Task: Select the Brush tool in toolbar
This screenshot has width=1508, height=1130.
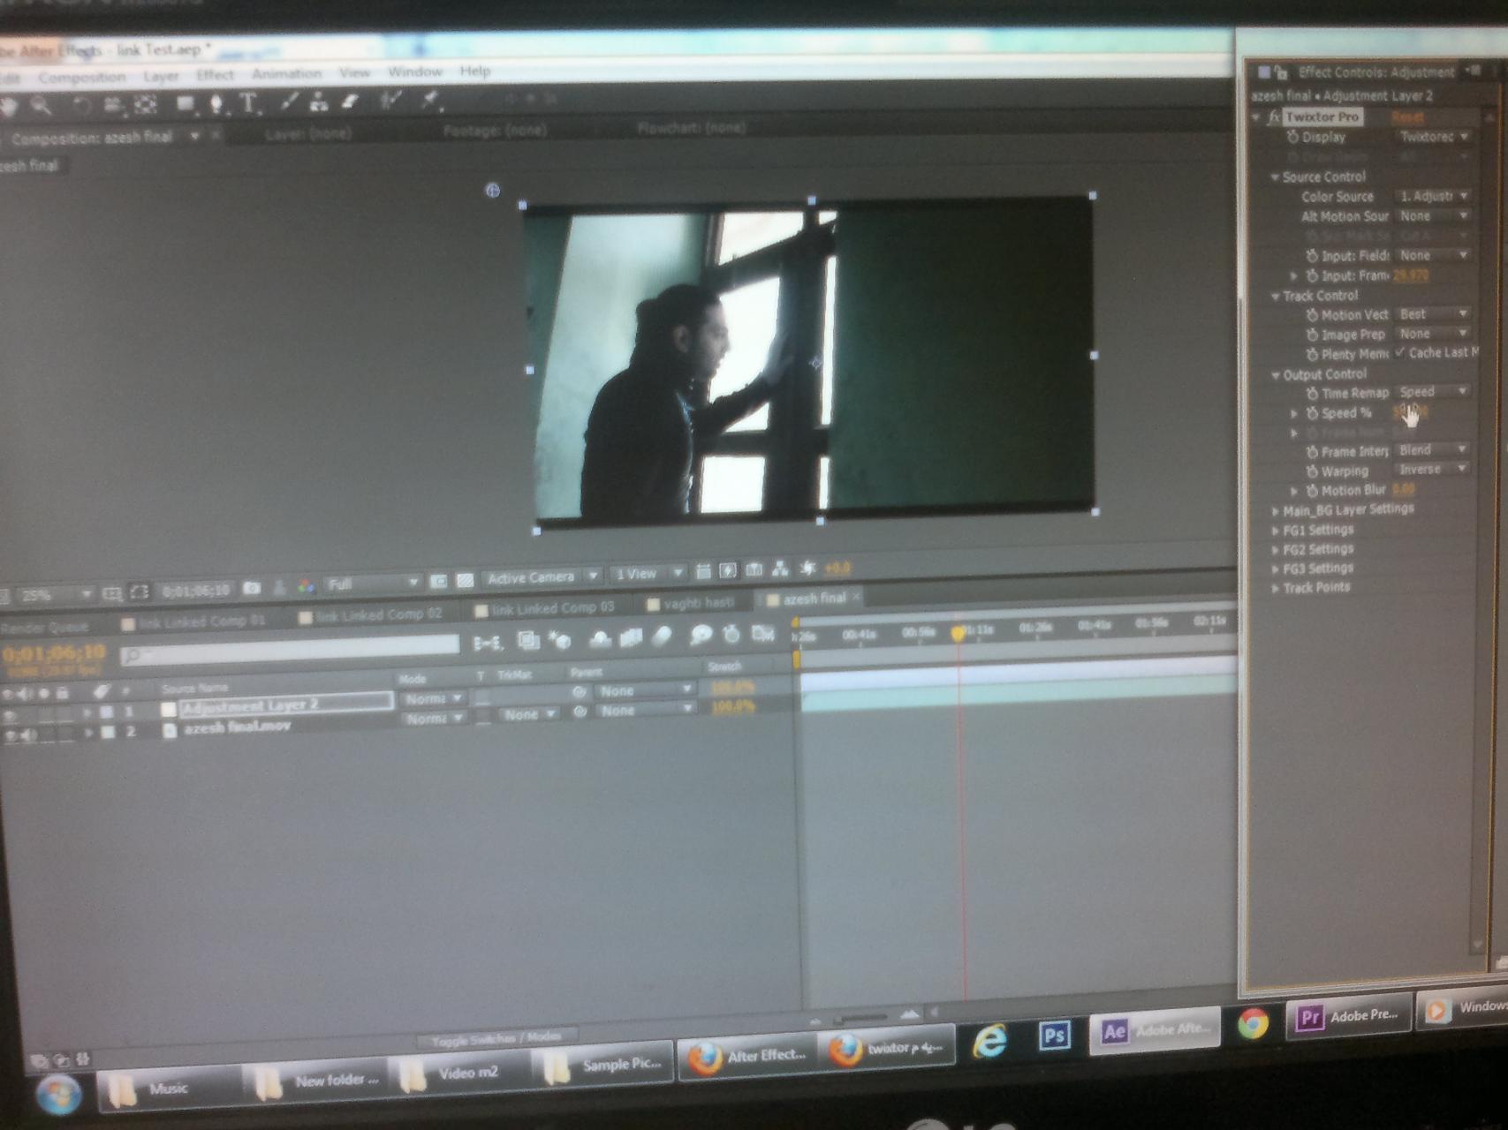Action: pos(290,102)
